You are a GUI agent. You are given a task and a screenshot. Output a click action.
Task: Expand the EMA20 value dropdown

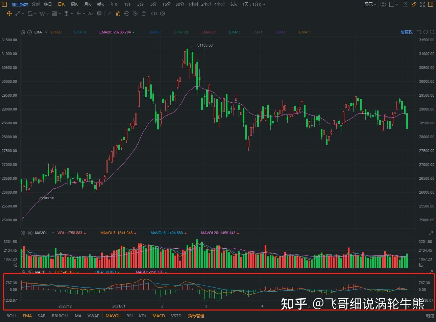134,32
